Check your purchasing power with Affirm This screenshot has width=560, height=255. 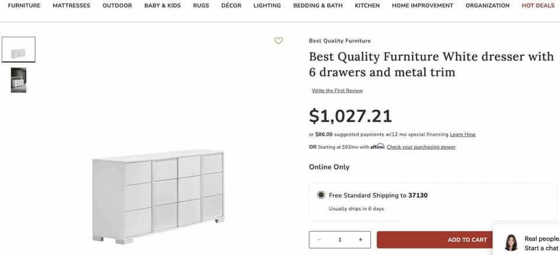point(421,147)
